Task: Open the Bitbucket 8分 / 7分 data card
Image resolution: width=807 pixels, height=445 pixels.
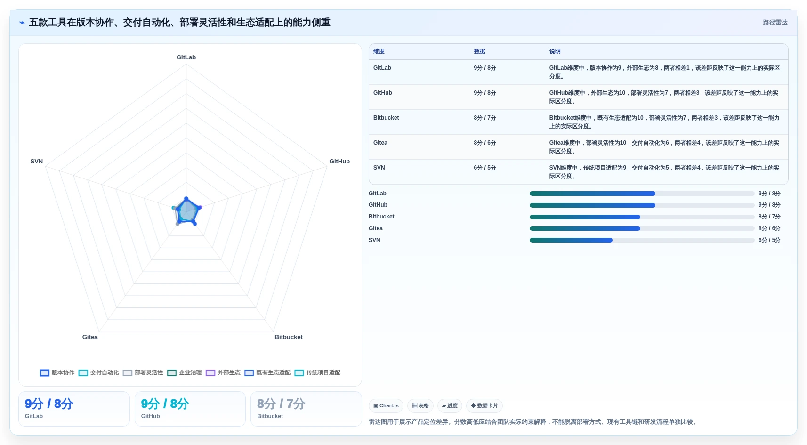Action: [306, 409]
